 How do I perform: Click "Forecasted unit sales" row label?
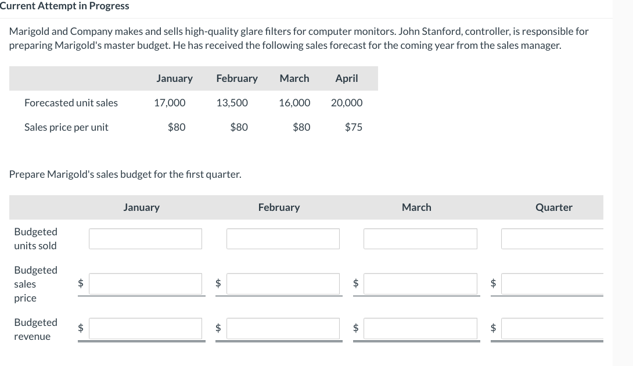point(71,103)
